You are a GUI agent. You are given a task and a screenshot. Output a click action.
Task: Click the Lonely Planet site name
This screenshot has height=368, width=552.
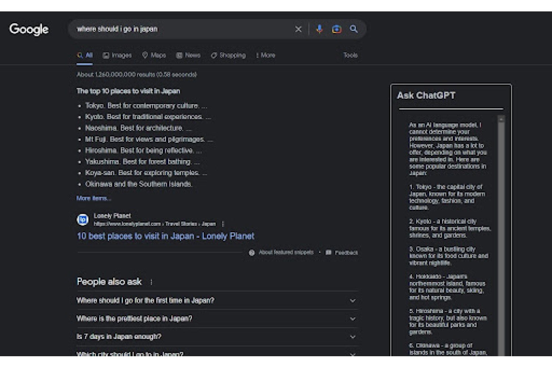tap(112, 216)
